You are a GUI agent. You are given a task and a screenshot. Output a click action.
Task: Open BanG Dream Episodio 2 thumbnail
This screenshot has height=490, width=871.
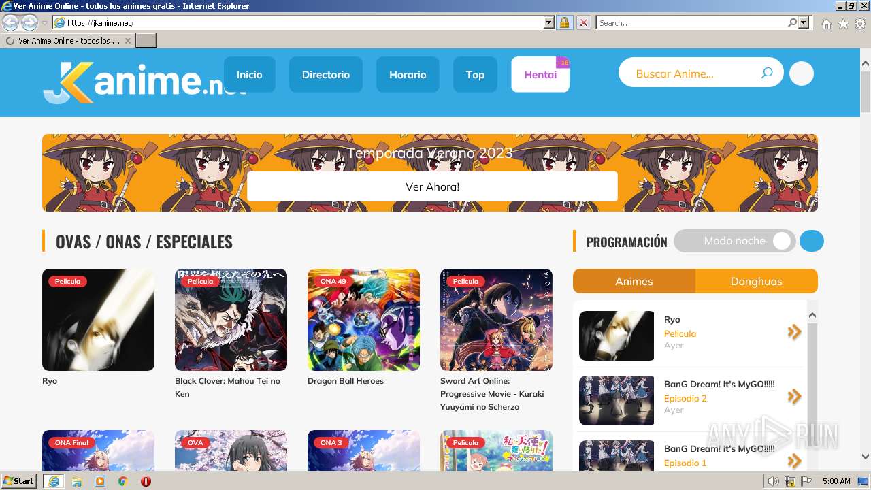tap(617, 400)
